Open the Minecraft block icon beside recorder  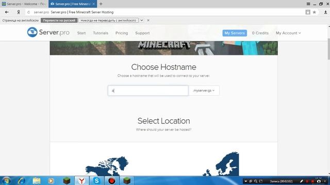click(x=127, y=181)
